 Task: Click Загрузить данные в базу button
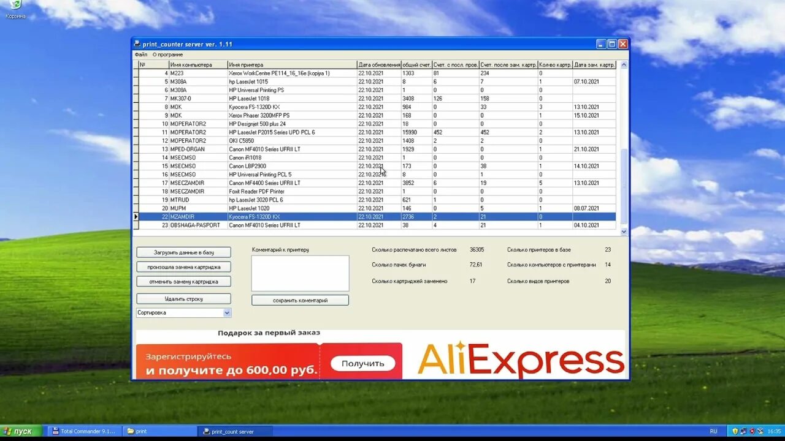click(183, 252)
